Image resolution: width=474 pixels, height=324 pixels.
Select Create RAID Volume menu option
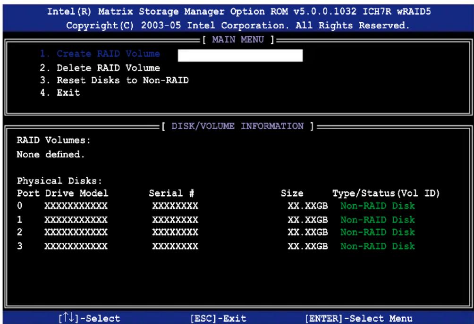click(x=100, y=54)
